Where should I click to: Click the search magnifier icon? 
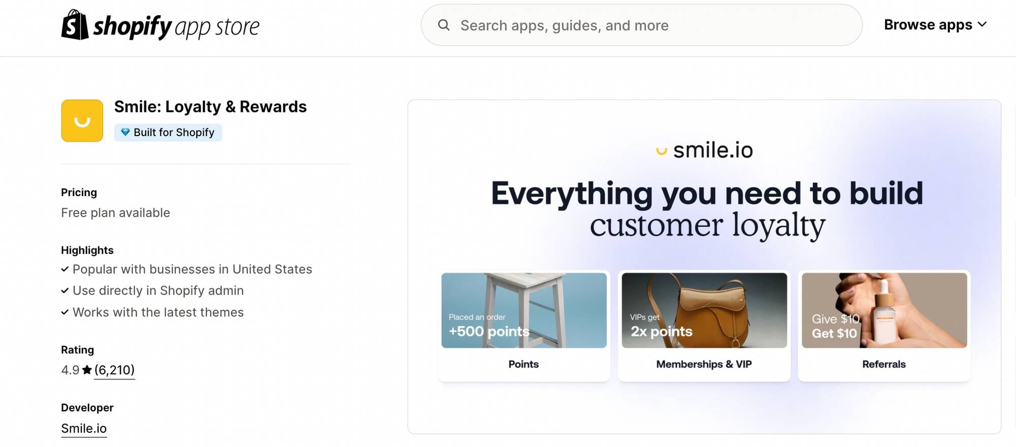pos(444,24)
